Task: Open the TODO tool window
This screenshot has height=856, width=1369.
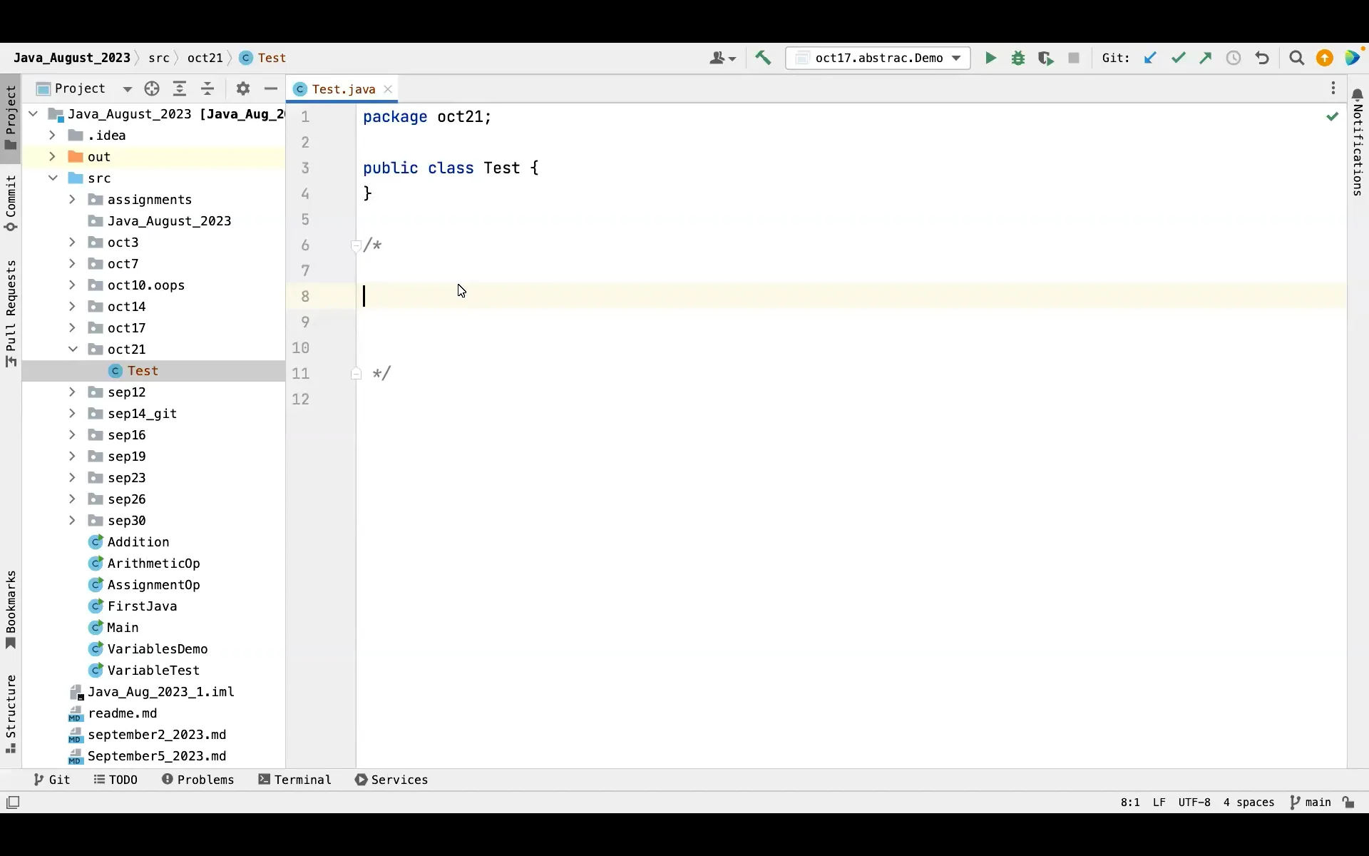Action: click(116, 780)
